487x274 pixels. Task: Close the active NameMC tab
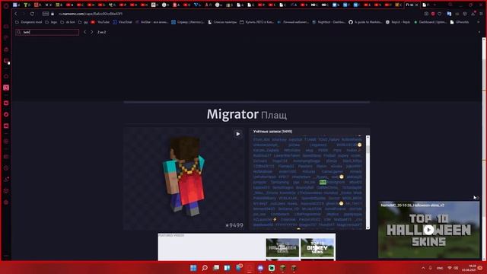point(417,5)
